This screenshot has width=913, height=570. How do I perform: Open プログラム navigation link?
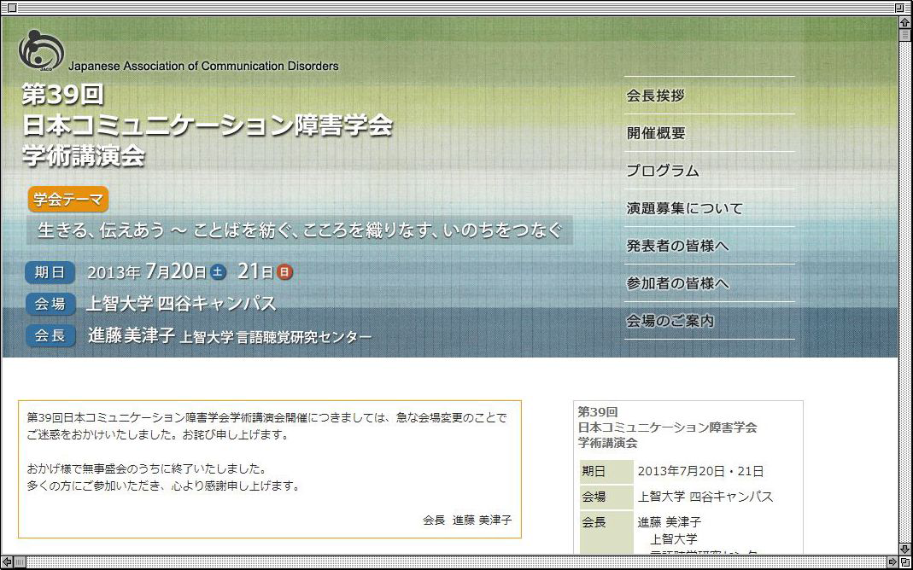pos(662,171)
